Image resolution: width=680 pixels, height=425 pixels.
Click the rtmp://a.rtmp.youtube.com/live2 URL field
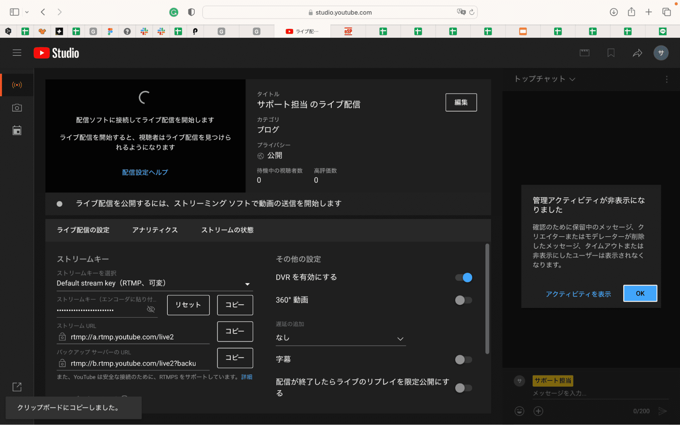[x=133, y=337]
